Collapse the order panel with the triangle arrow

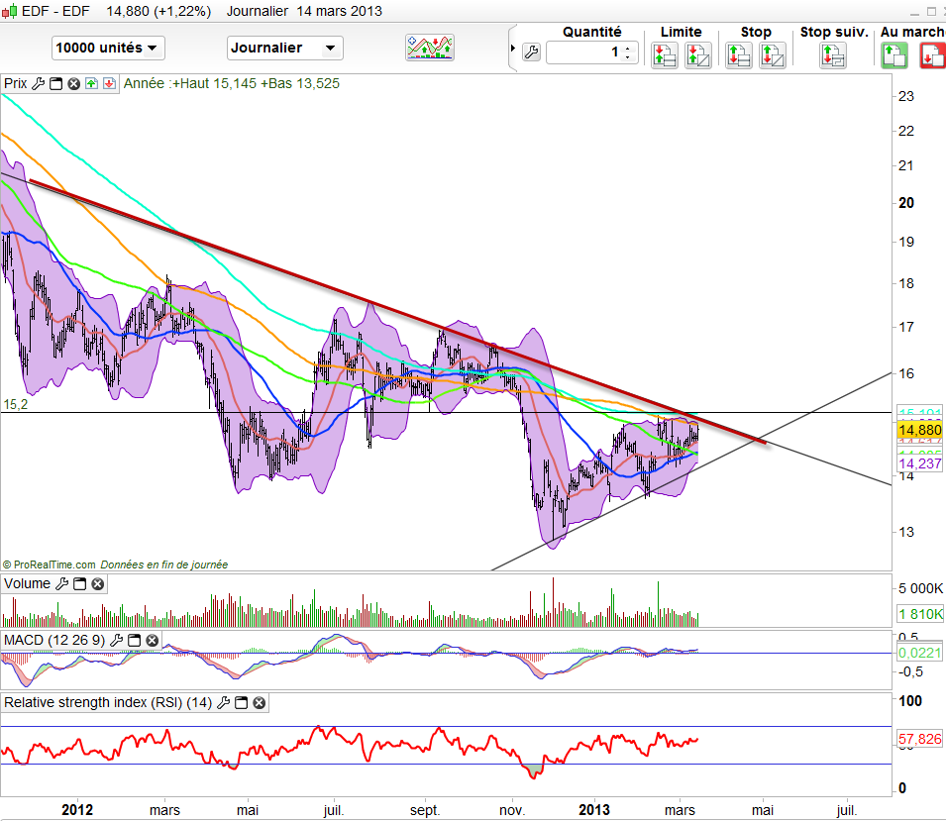point(512,48)
